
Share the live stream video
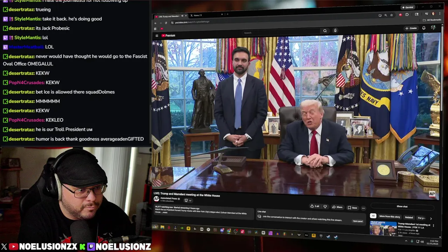pyautogui.click(x=337, y=207)
